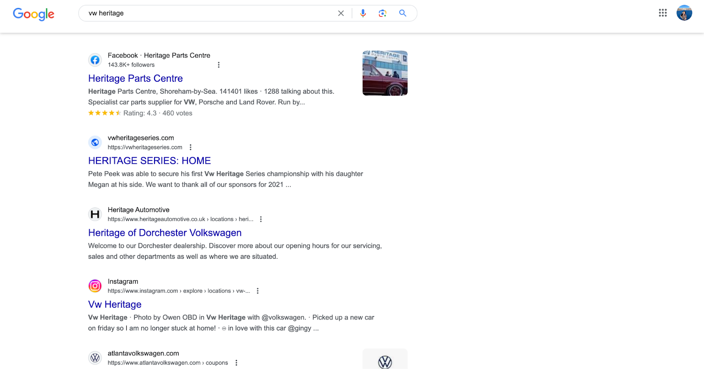The width and height of the screenshot is (704, 369).
Task: Open more options for vwheritageseries.com result
Action: (191, 147)
